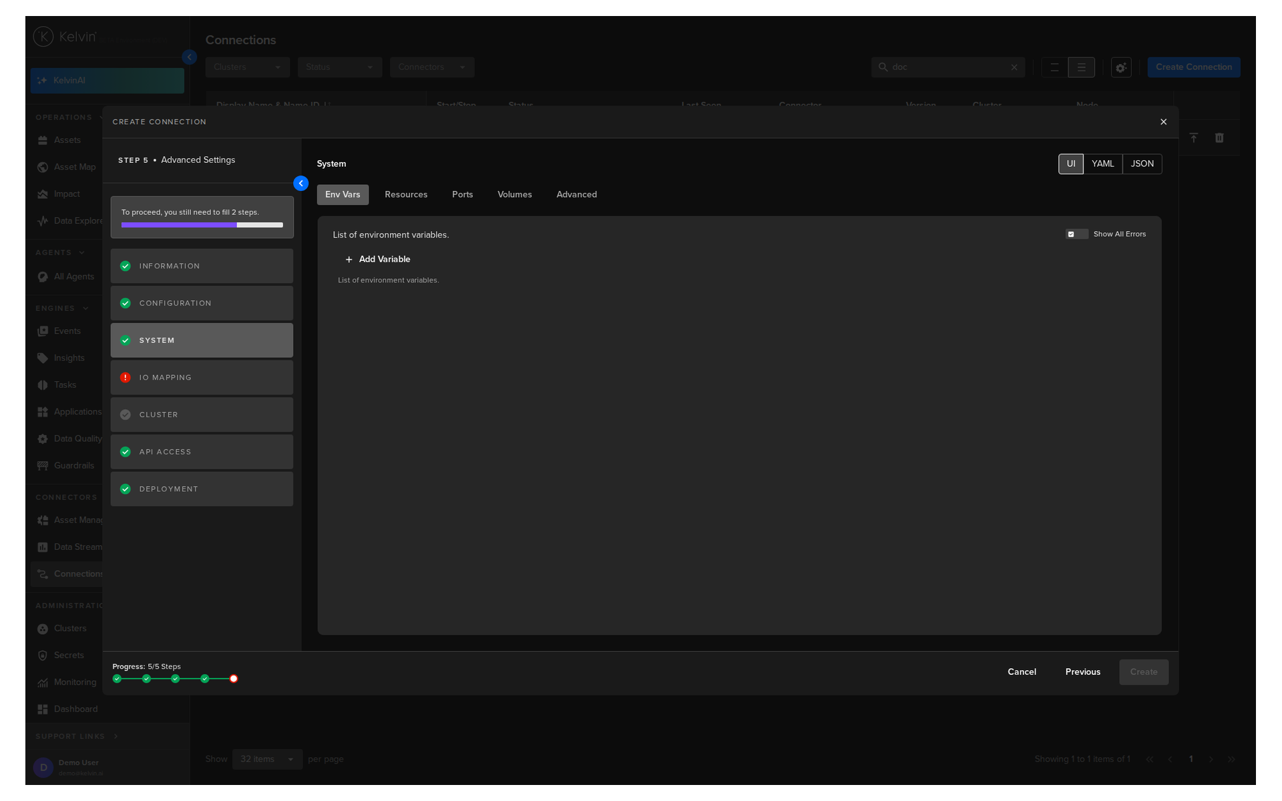Click the Demo User avatar

tap(43, 768)
